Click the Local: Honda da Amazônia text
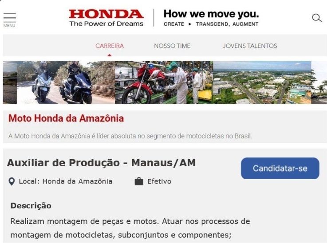 click(x=66, y=181)
